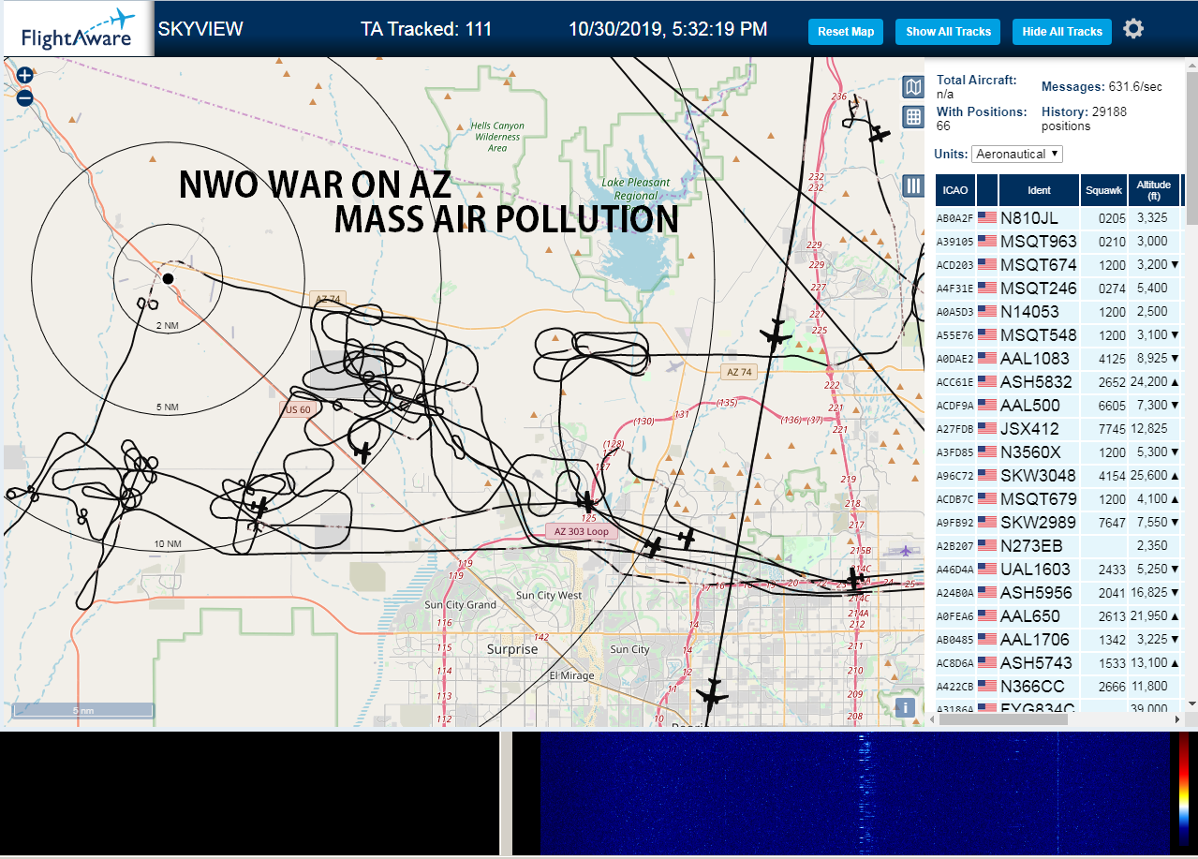Click the FlightAware logo
The image size is (1198, 859).
click(77, 29)
